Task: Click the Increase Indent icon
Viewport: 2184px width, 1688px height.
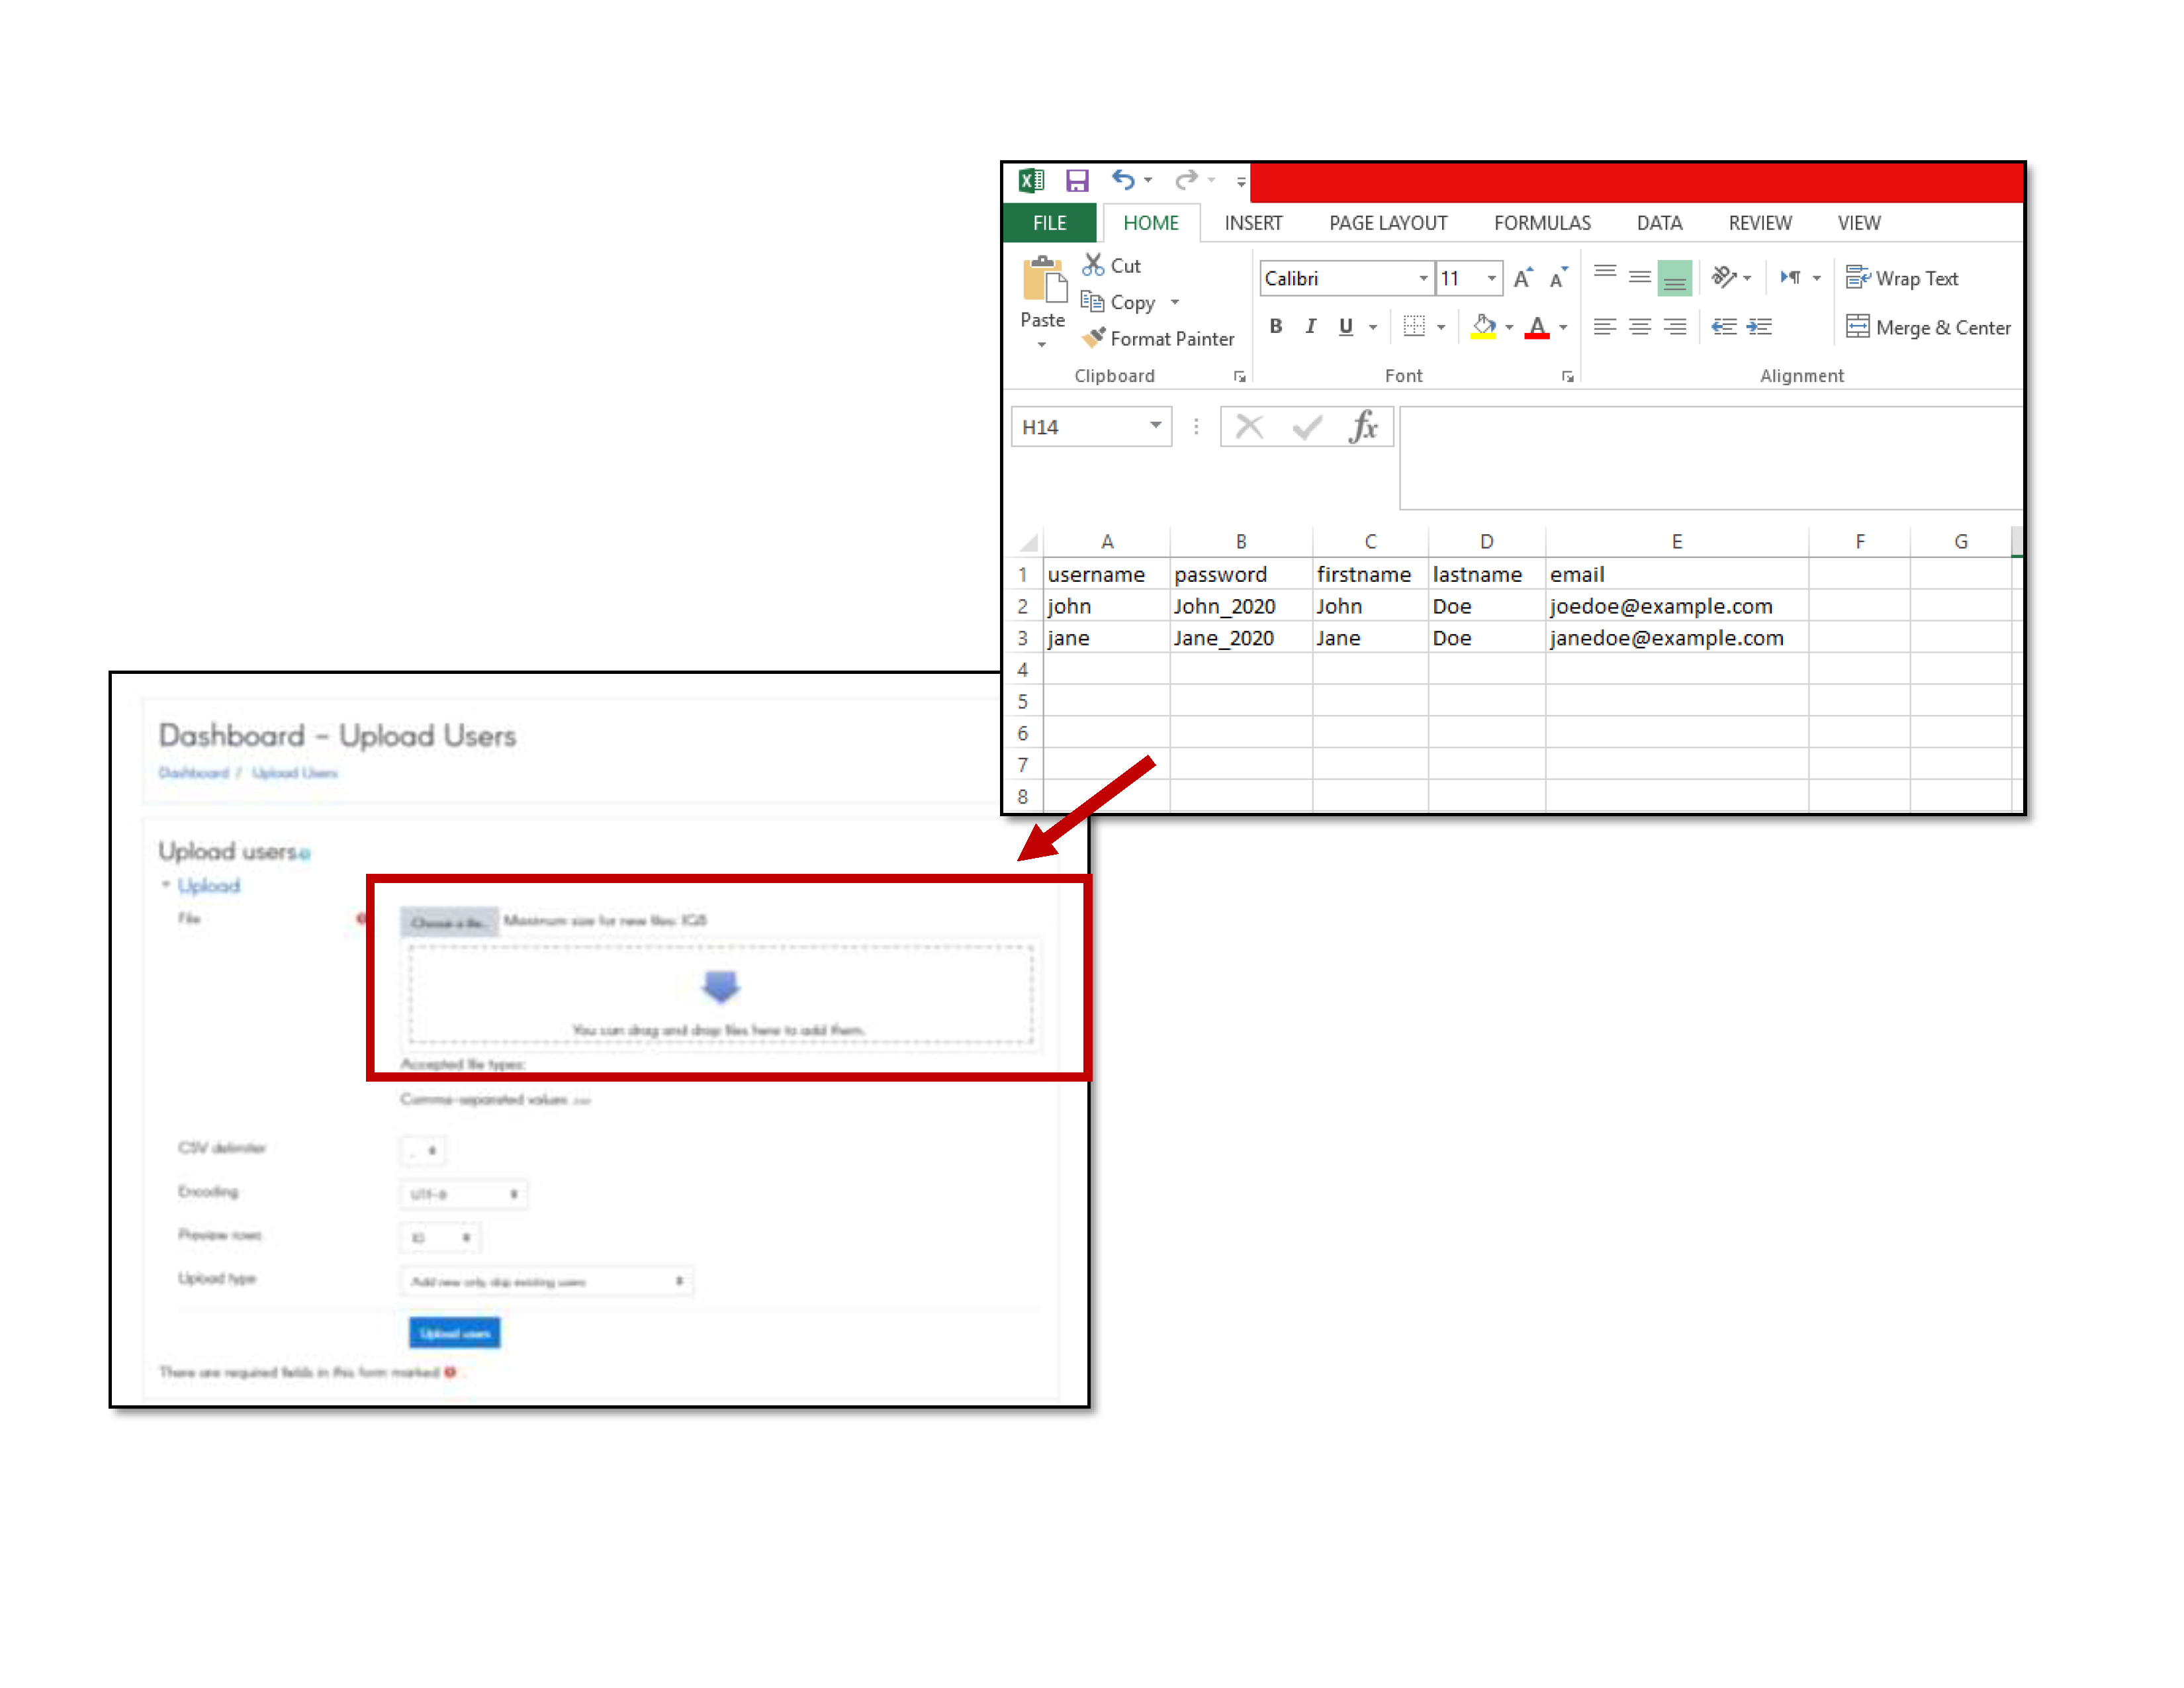Action: point(1759,327)
